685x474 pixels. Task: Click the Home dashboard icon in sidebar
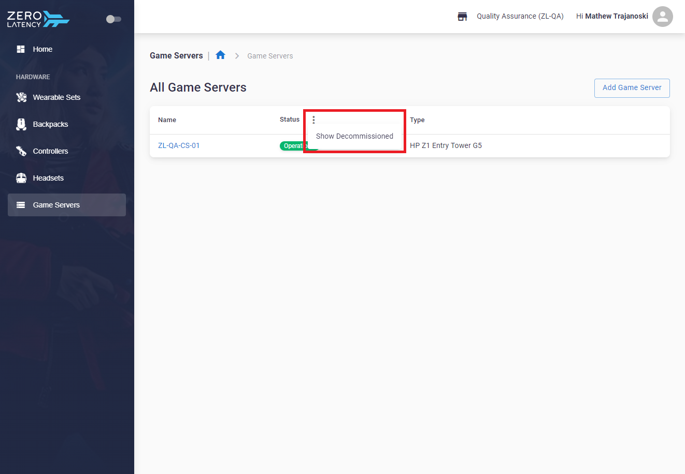(x=21, y=49)
